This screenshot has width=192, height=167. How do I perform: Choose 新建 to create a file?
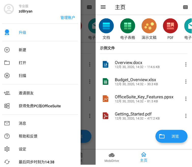(x=22, y=50)
